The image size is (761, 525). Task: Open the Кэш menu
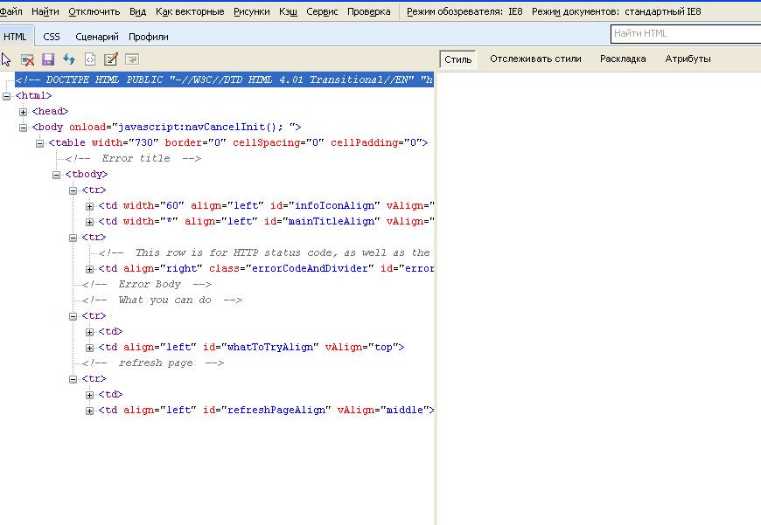[x=289, y=11]
